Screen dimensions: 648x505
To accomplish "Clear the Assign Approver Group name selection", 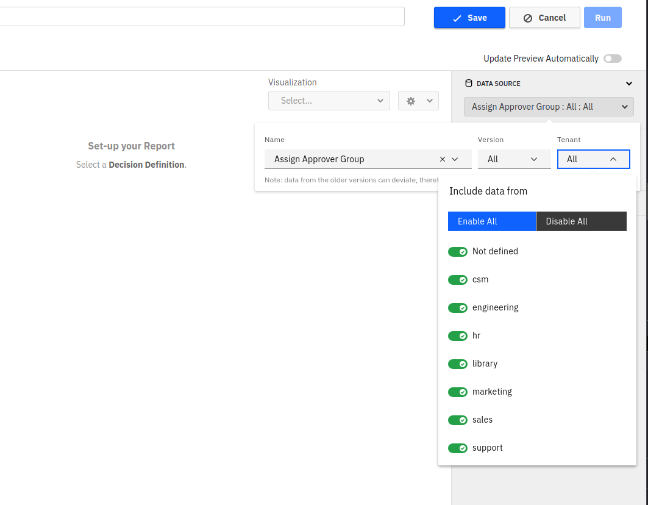I will click(x=443, y=159).
